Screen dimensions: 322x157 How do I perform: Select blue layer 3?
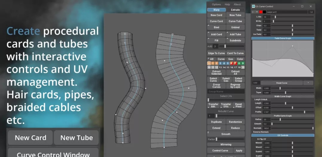[x=220, y=63]
